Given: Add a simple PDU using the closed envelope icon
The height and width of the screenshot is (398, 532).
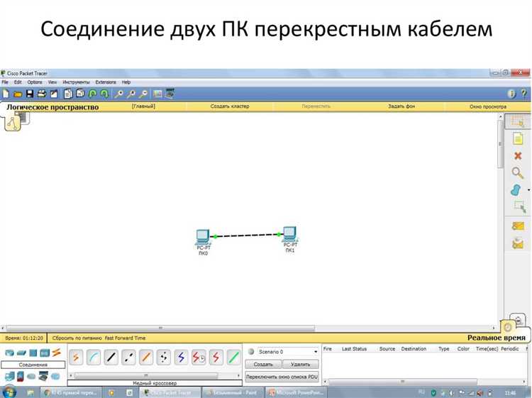Looking at the screenshot, I should tap(518, 226).
